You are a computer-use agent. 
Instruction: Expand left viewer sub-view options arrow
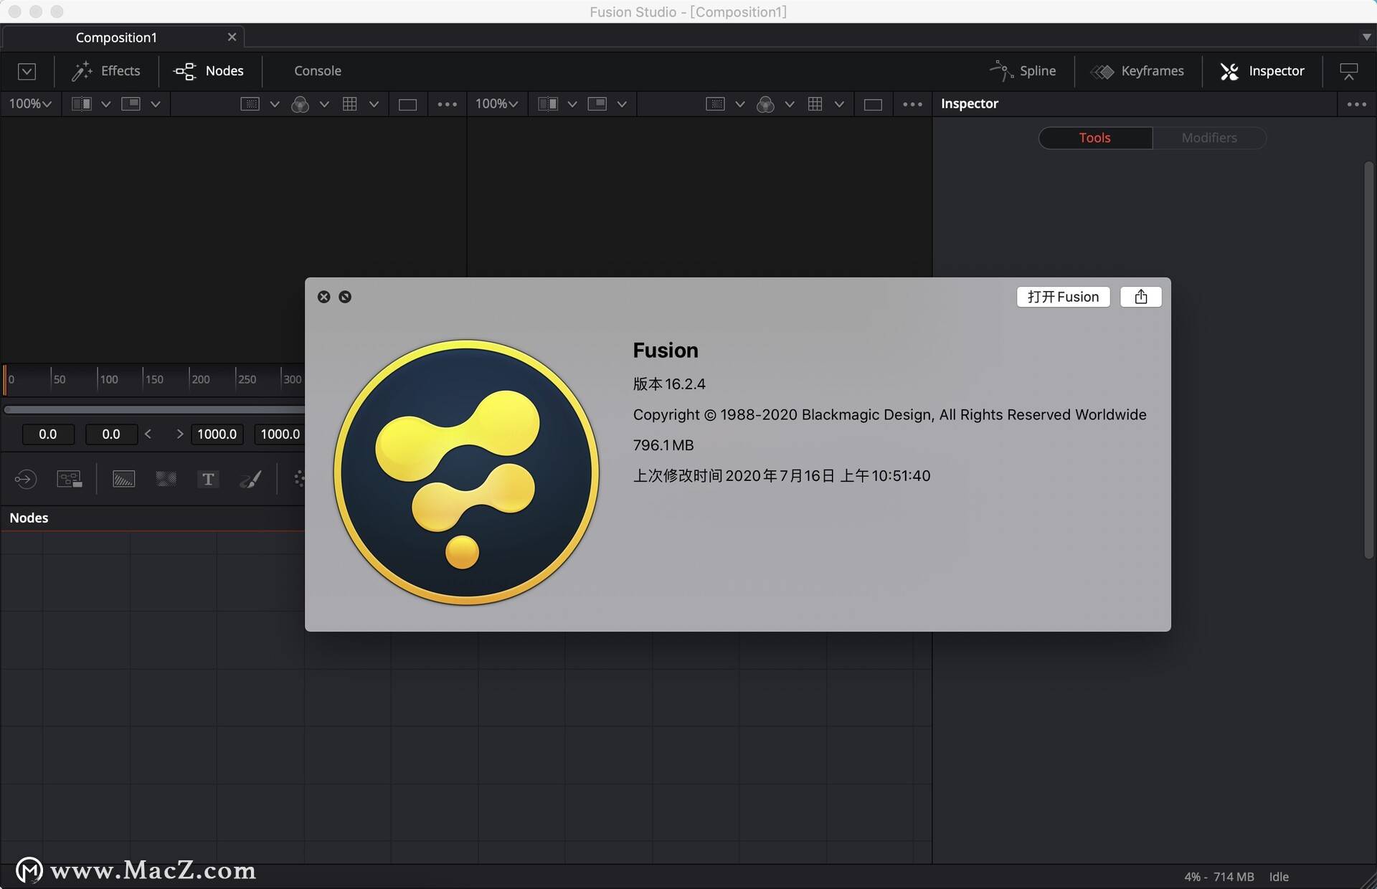tap(155, 105)
